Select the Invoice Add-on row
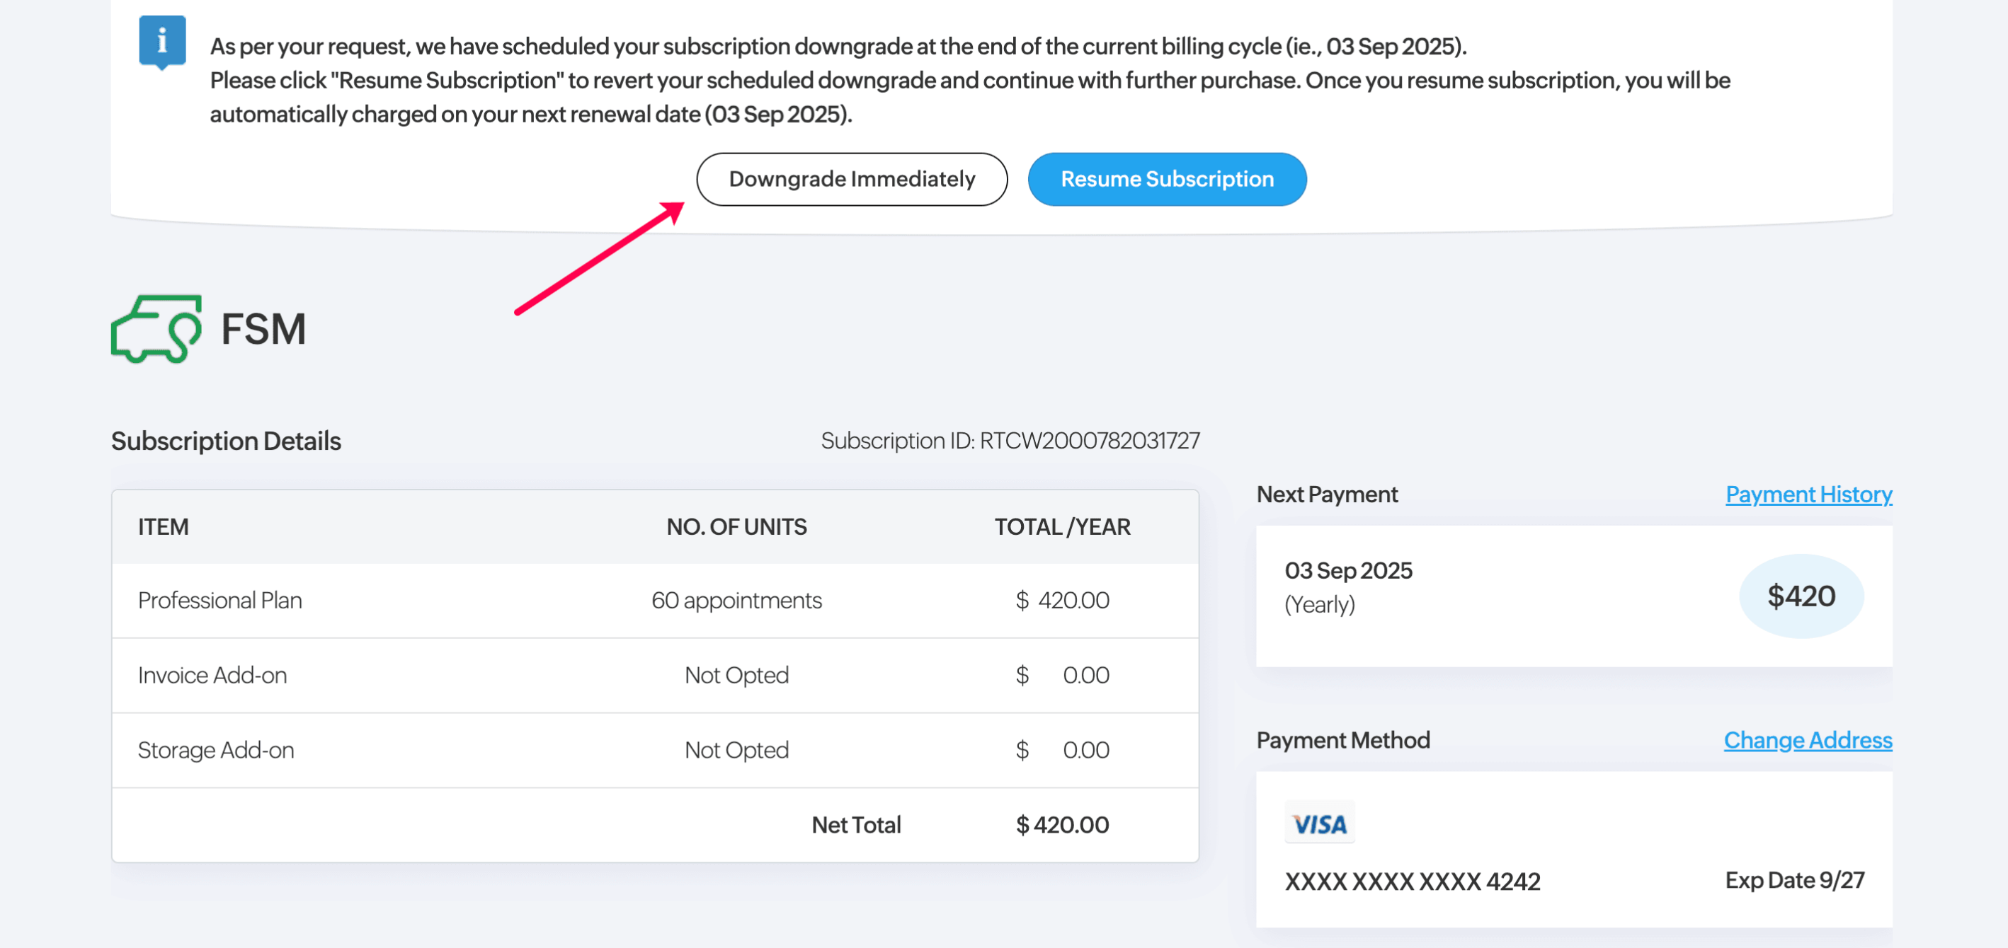Image resolution: width=2008 pixels, height=948 pixels. (x=655, y=676)
